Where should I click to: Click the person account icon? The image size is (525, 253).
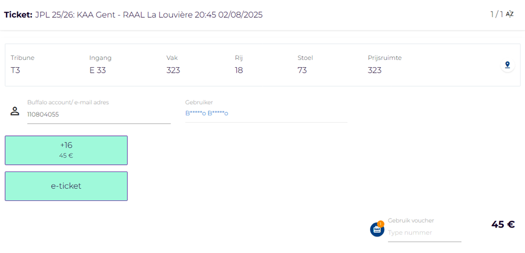[x=15, y=112]
